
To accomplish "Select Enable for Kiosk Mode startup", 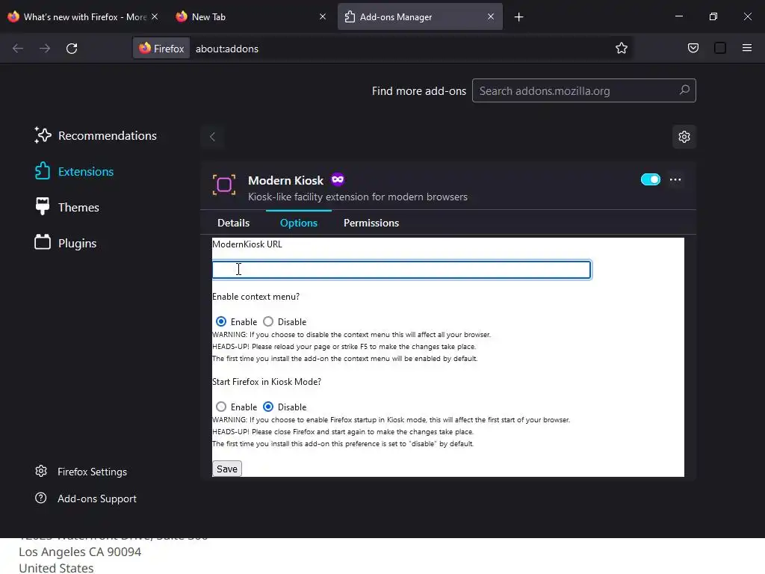I will pyautogui.click(x=221, y=407).
